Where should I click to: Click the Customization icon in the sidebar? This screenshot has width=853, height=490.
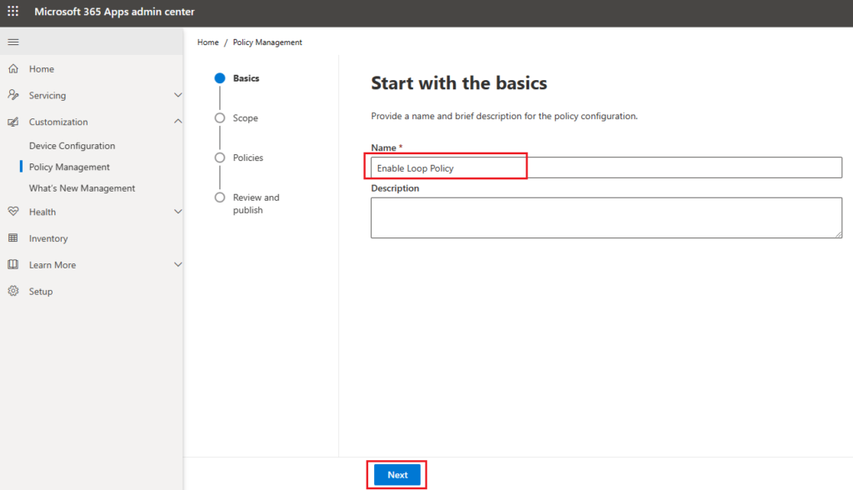(x=12, y=121)
